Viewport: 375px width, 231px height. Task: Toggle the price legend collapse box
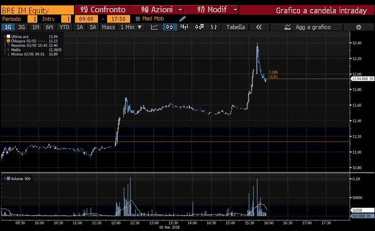[x=5, y=37]
